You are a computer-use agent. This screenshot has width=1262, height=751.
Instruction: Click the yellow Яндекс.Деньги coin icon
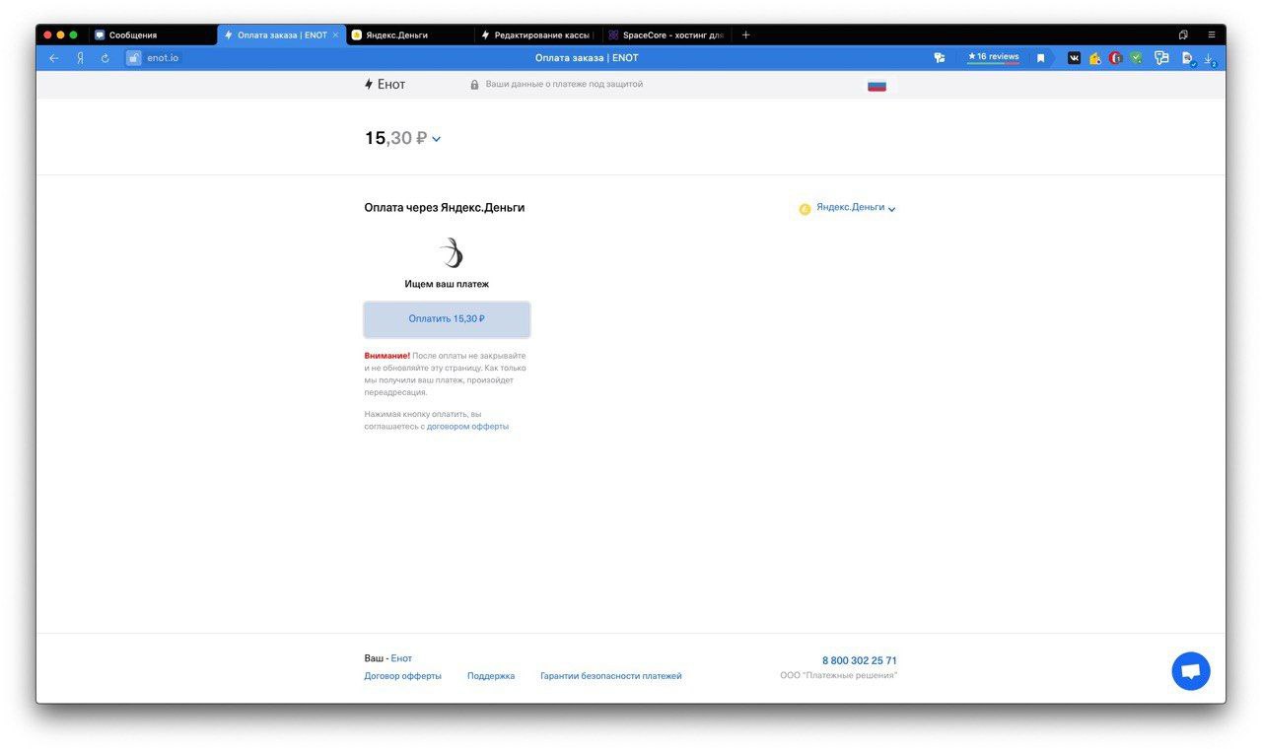(805, 209)
